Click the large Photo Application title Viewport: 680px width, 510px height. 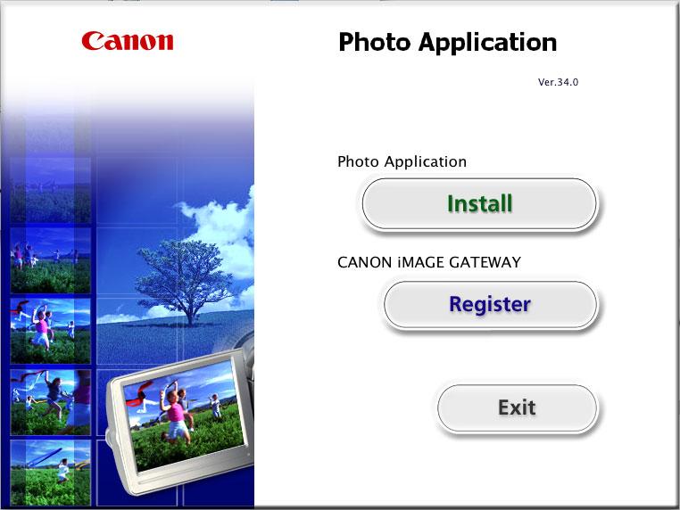point(448,43)
